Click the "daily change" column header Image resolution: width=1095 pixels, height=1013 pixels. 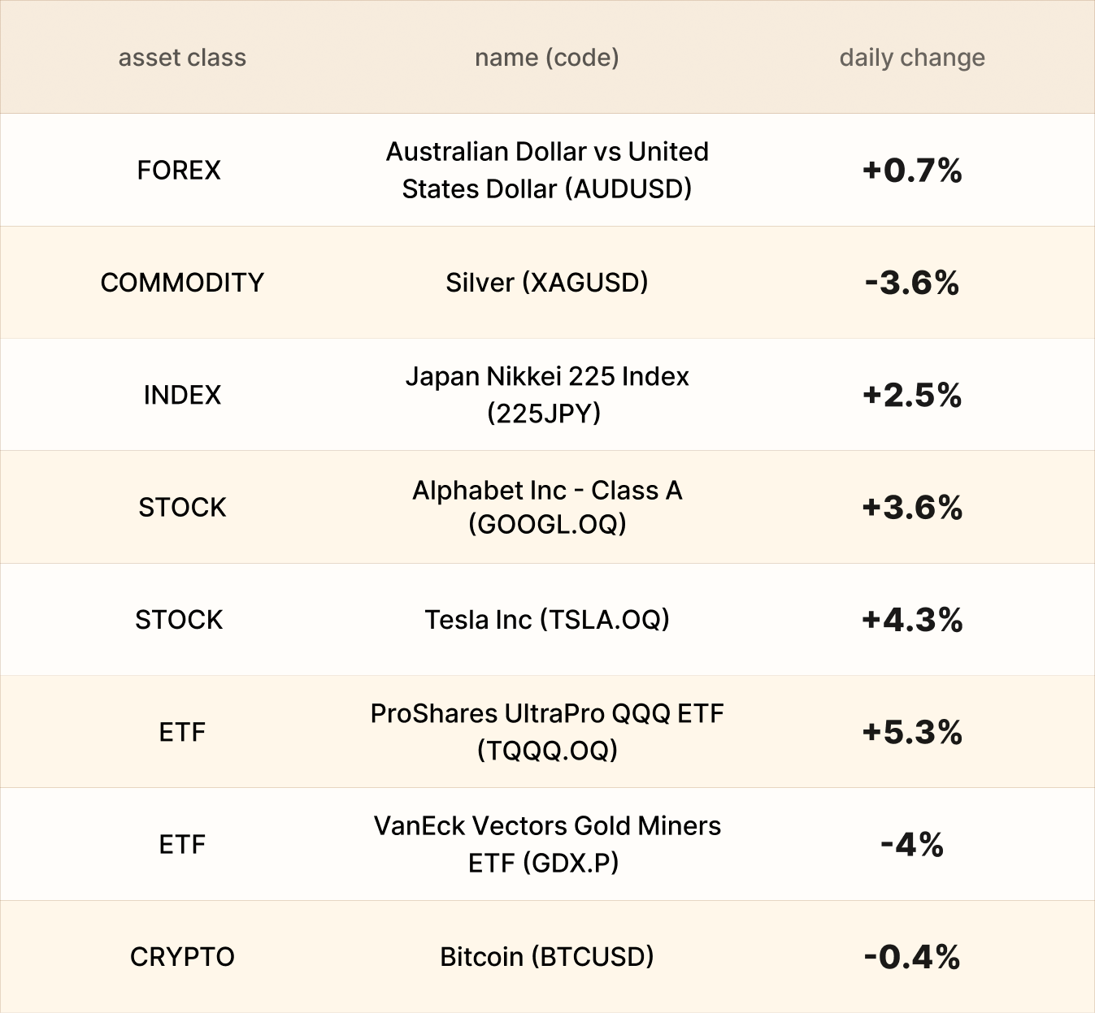pos(911,58)
